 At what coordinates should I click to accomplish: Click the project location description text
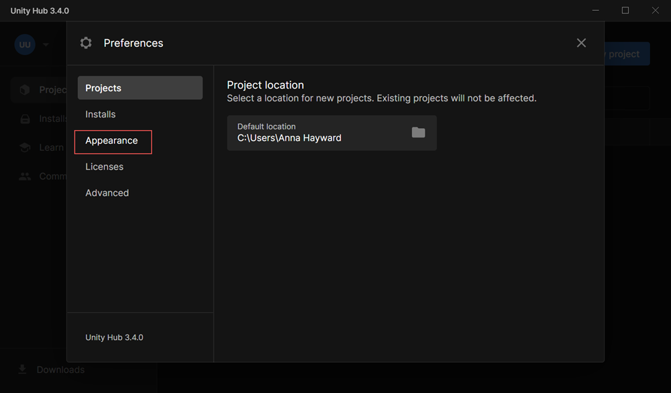382,98
